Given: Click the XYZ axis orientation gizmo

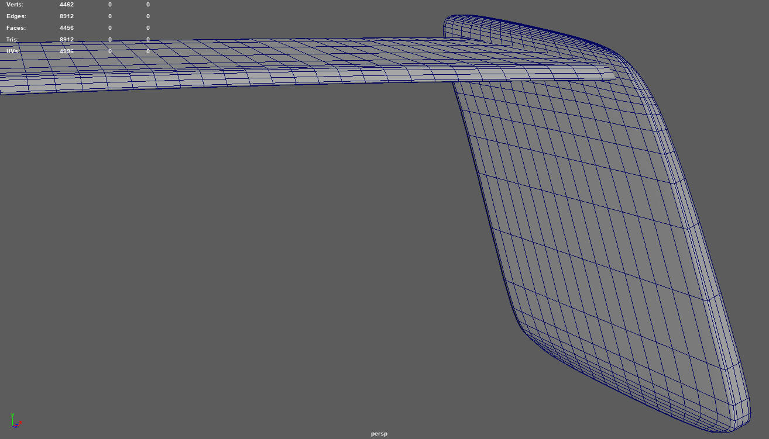Looking at the screenshot, I should pos(15,421).
